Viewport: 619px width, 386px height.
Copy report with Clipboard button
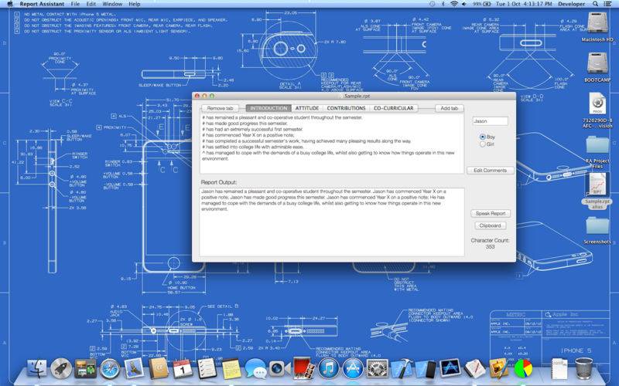(x=491, y=225)
